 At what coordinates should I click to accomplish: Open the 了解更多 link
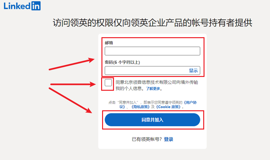(153, 88)
